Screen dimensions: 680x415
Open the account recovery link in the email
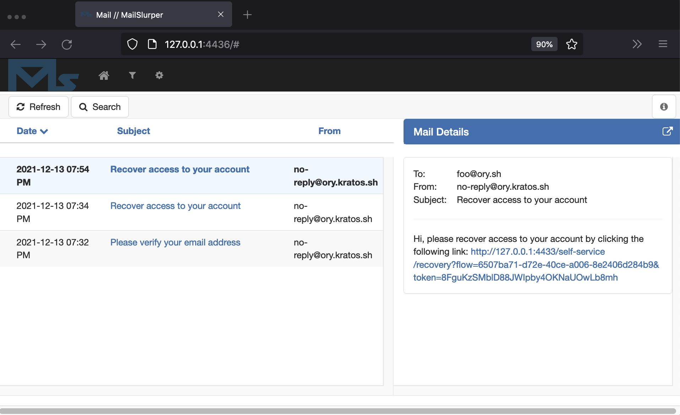(x=536, y=265)
